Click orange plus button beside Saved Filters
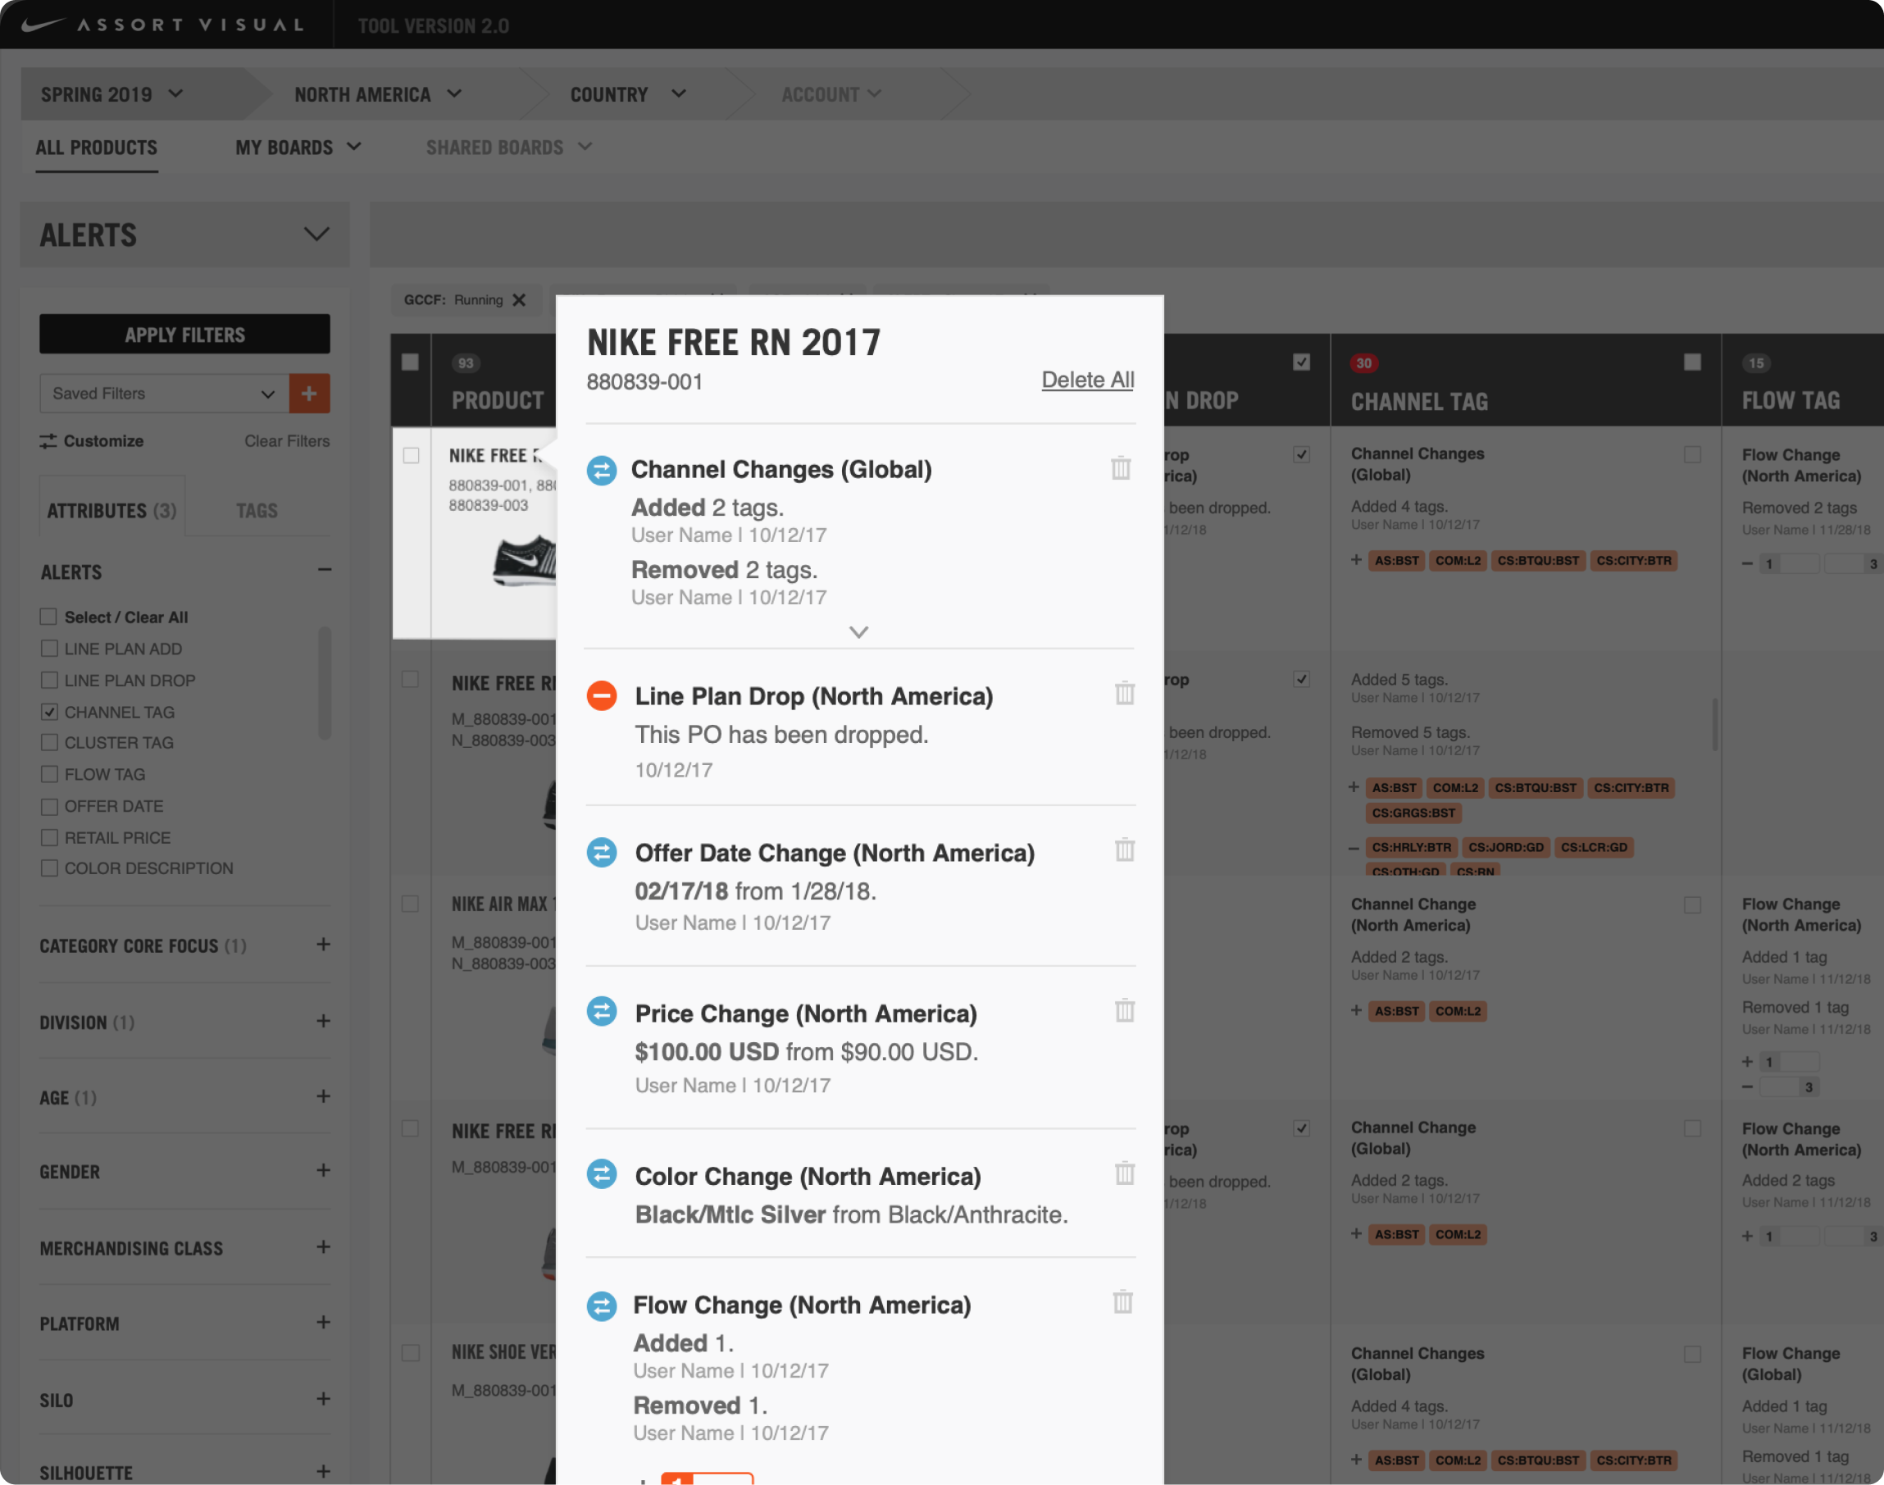The width and height of the screenshot is (1884, 1485). (308, 394)
